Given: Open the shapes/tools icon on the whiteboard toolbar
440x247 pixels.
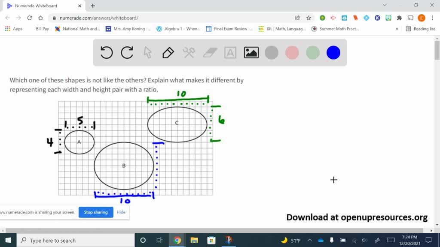Looking at the screenshot, I should [x=189, y=52].
